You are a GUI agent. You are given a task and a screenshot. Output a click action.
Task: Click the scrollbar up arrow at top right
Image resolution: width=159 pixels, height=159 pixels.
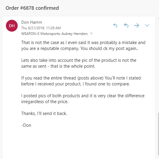(x=158, y=18)
